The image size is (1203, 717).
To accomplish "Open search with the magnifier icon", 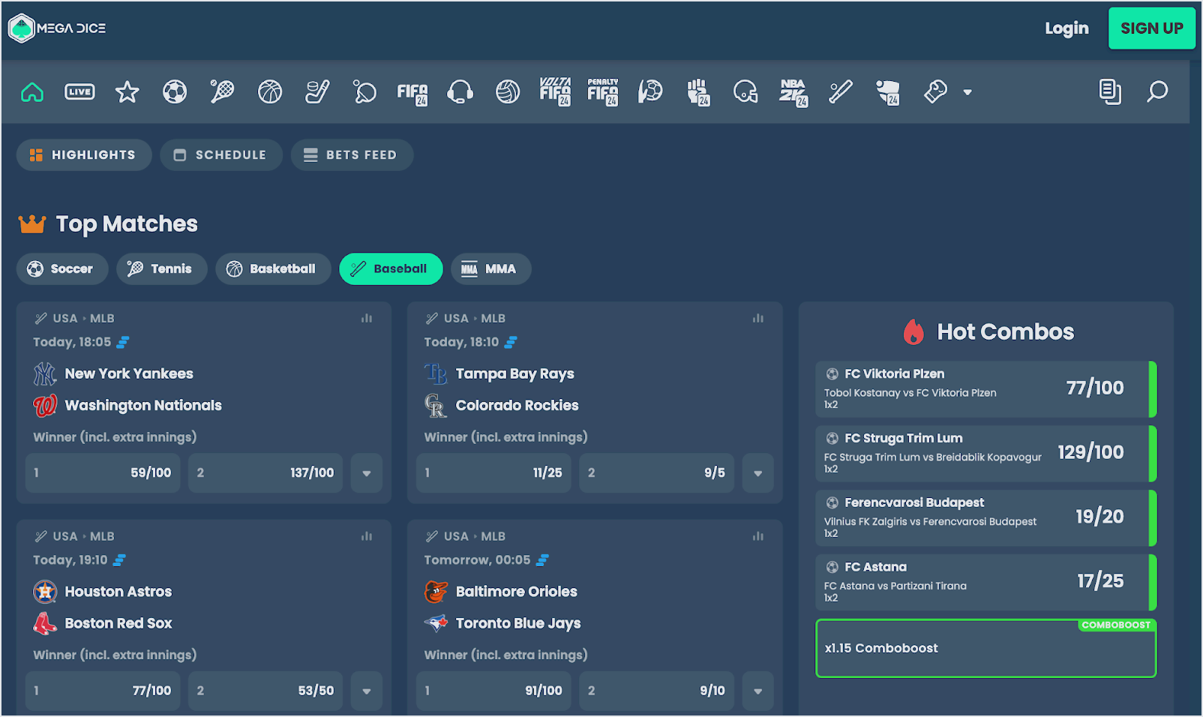I will [x=1157, y=92].
